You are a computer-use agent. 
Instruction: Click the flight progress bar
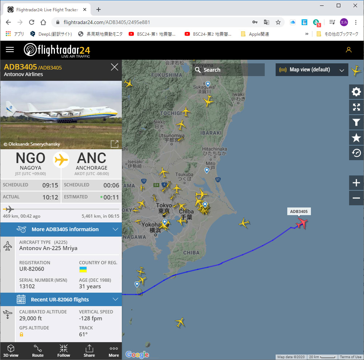coord(61,209)
